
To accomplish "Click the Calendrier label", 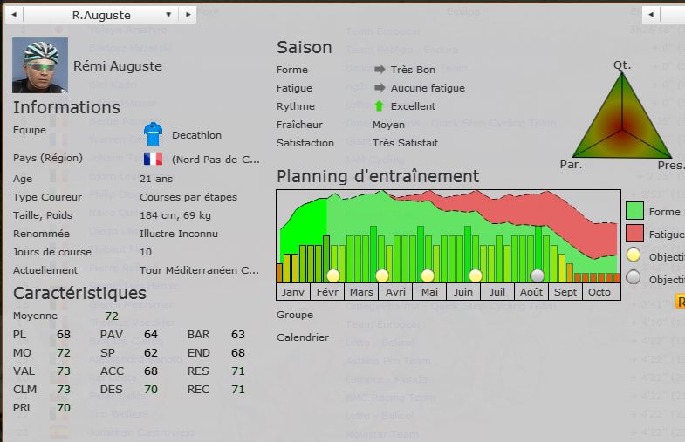I will pos(303,337).
